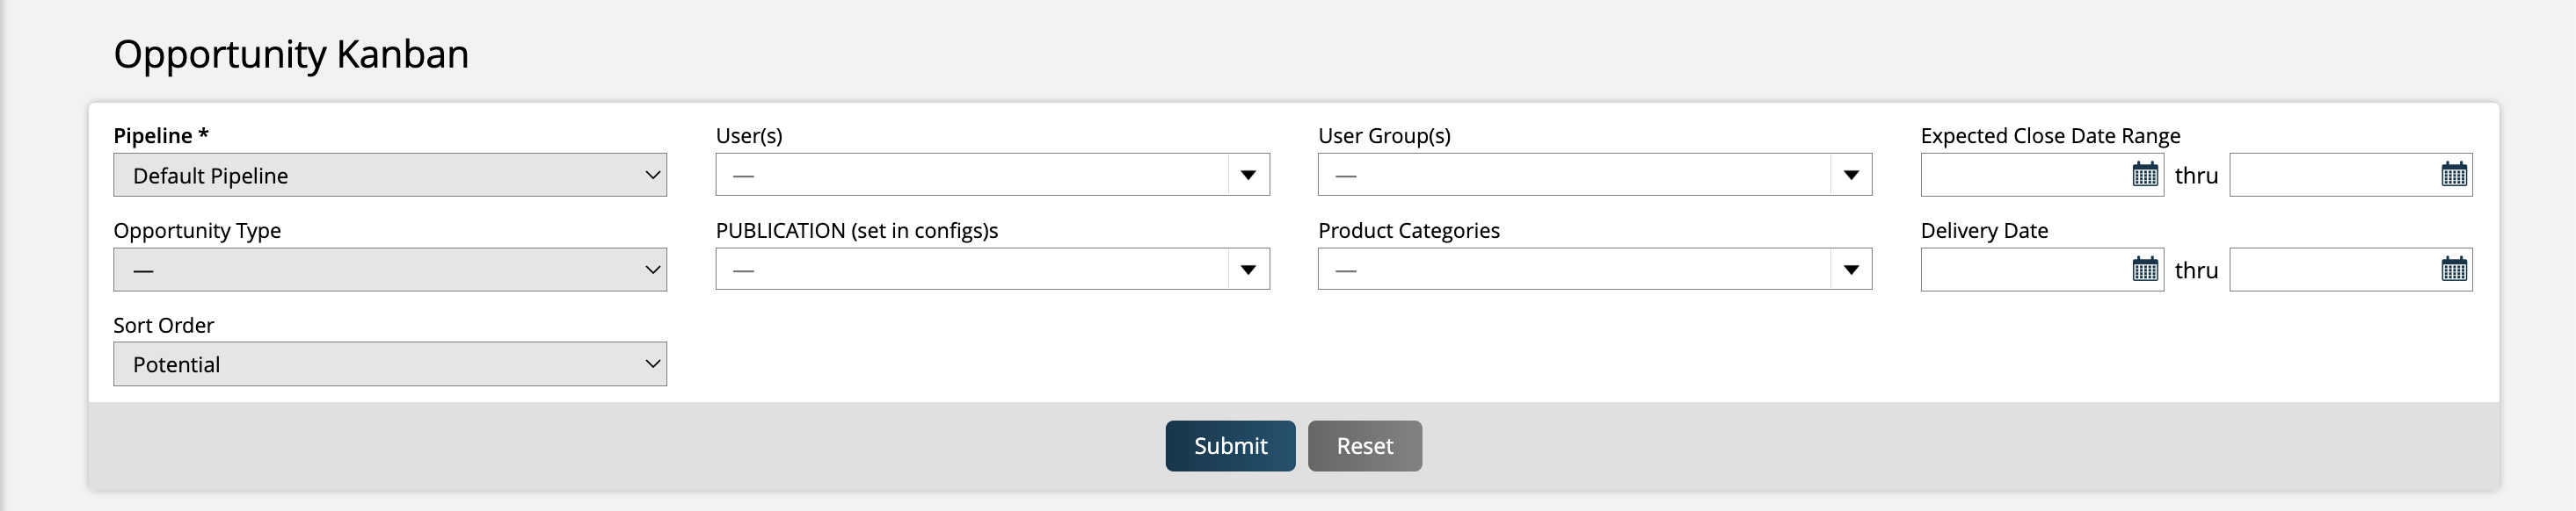This screenshot has height=511, width=2576.
Task: Click the Delivery Date label
Action: tap(1984, 231)
